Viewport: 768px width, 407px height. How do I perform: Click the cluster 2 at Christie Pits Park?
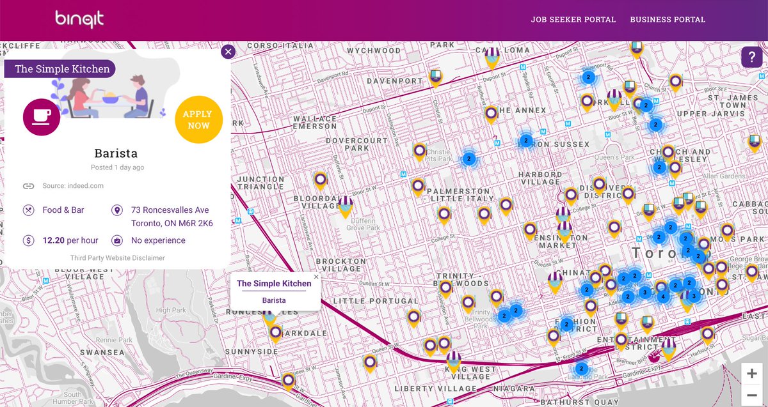pyautogui.click(x=469, y=158)
